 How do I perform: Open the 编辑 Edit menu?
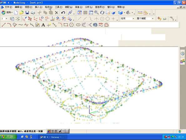click(x=18, y=7)
